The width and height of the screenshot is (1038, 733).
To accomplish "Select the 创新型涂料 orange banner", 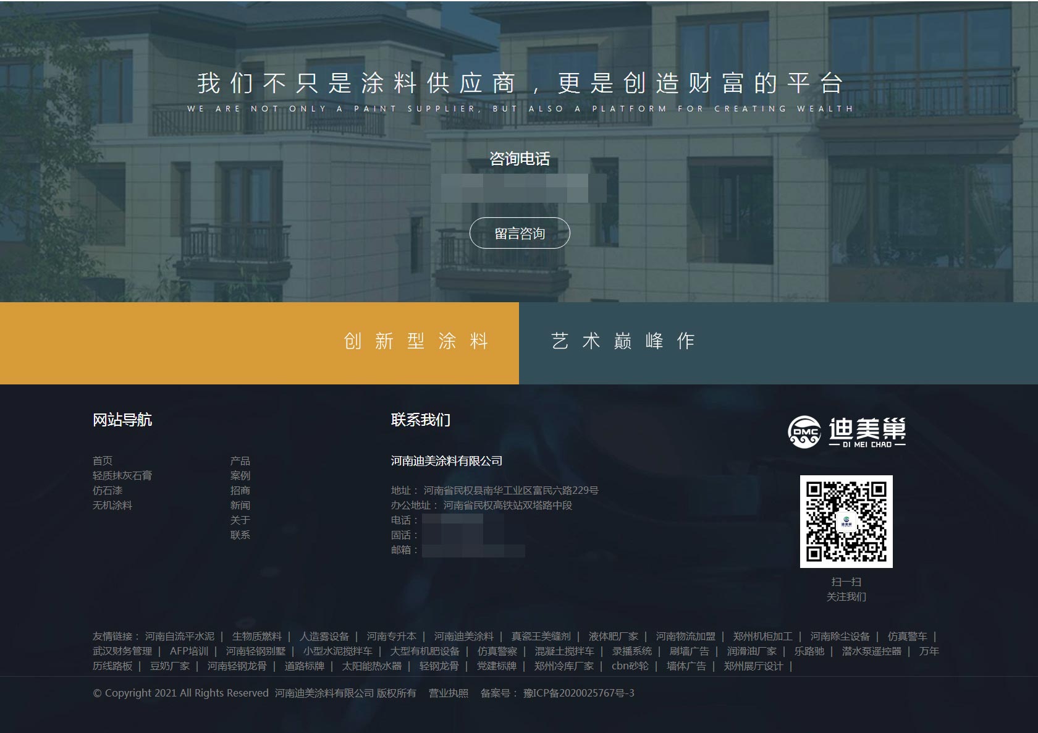I will pos(259,343).
